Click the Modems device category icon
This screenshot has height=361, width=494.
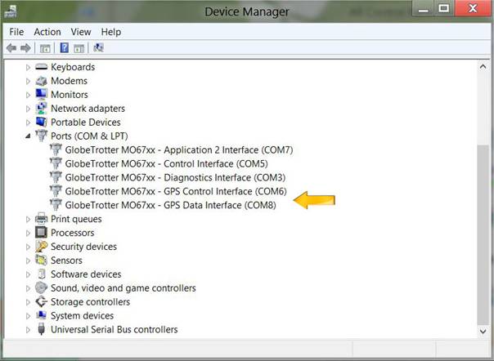click(x=41, y=81)
